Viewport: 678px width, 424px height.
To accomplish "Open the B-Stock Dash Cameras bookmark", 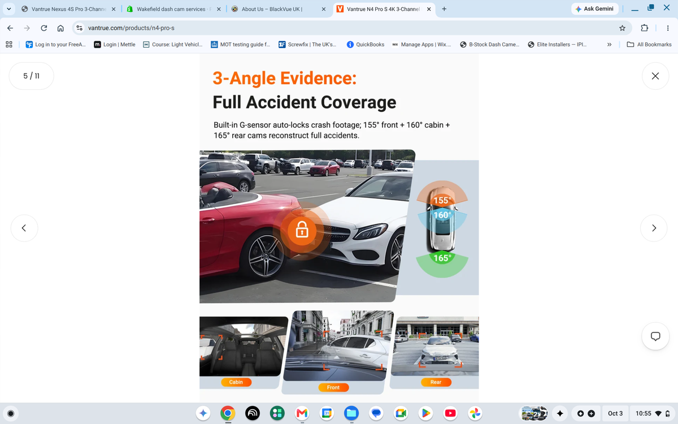I will (489, 44).
